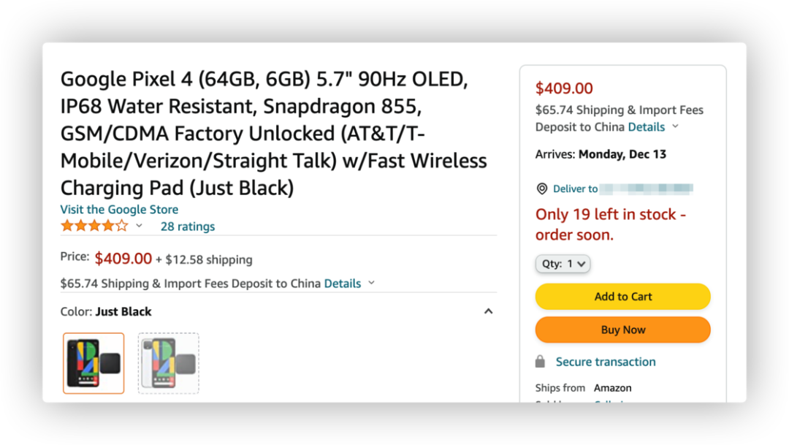Click the padlock icon beside Secure transaction
Image resolution: width=789 pixels, height=445 pixels.
point(540,362)
